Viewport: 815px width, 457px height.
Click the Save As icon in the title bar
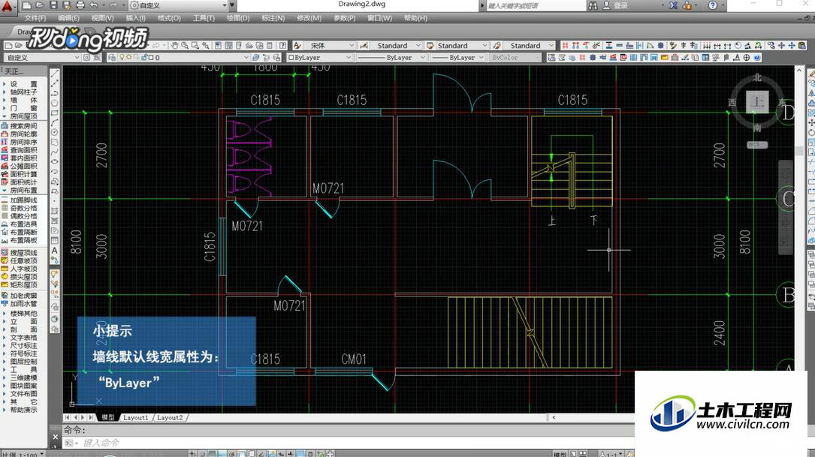click(67, 5)
